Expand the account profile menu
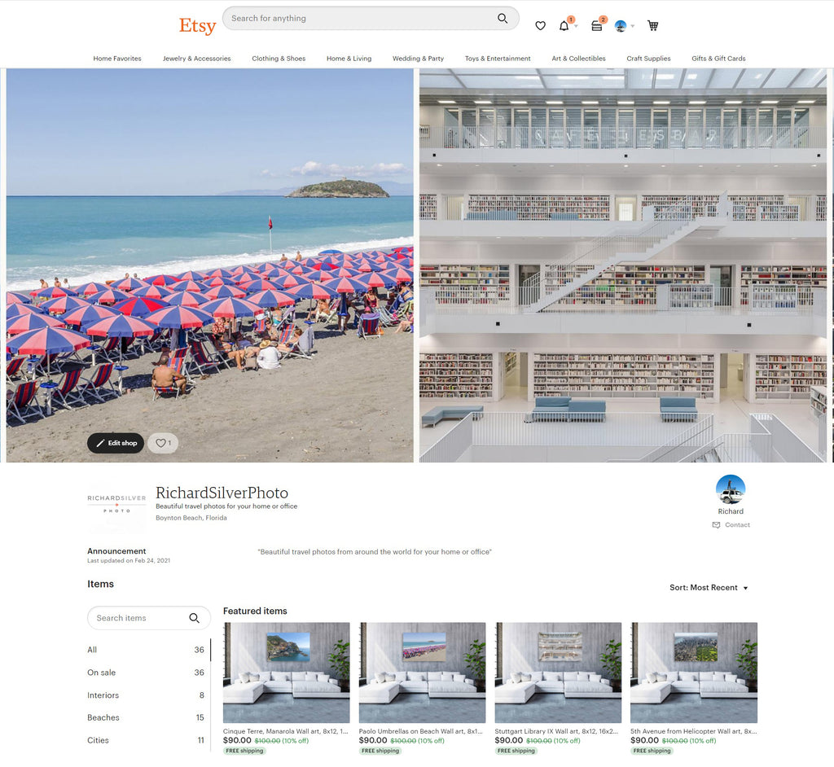Image resolution: width=834 pixels, height=767 pixels. coord(624,26)
